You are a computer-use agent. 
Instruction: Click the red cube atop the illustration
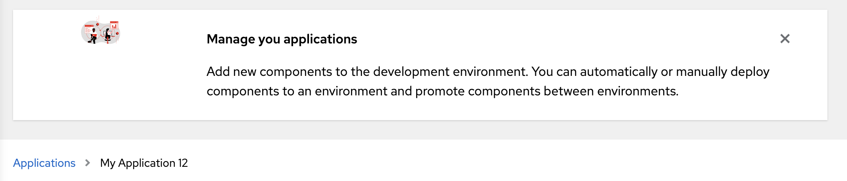coord(97,24)
